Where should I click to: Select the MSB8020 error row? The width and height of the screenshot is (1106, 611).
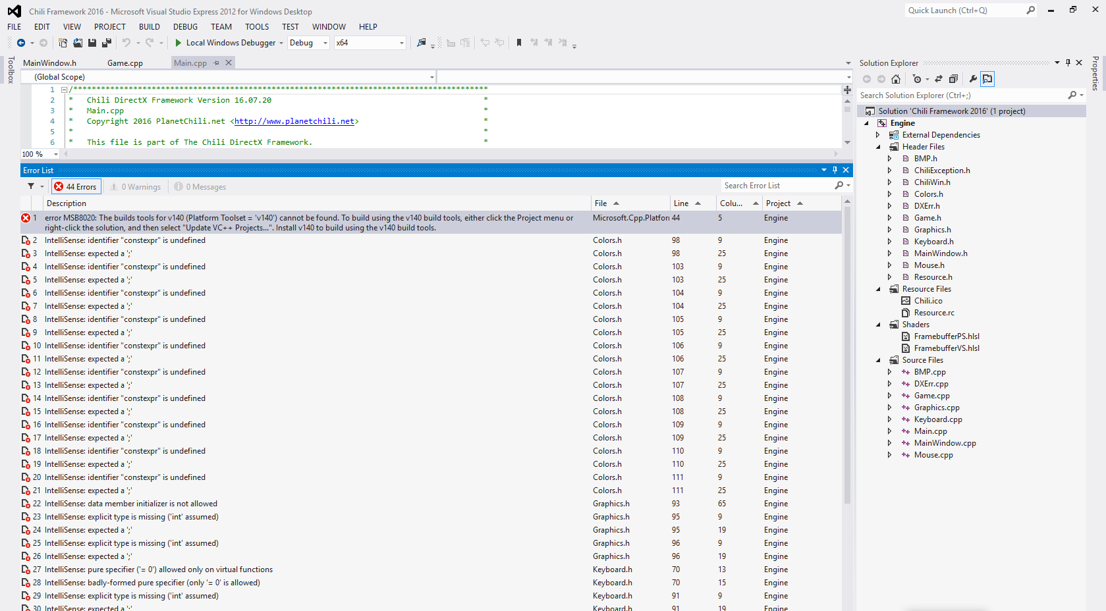click(431, 223)
